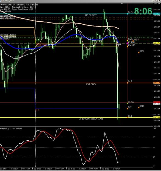Click the H3 SHORT line label
161x171 pixels.
(91, 15)
